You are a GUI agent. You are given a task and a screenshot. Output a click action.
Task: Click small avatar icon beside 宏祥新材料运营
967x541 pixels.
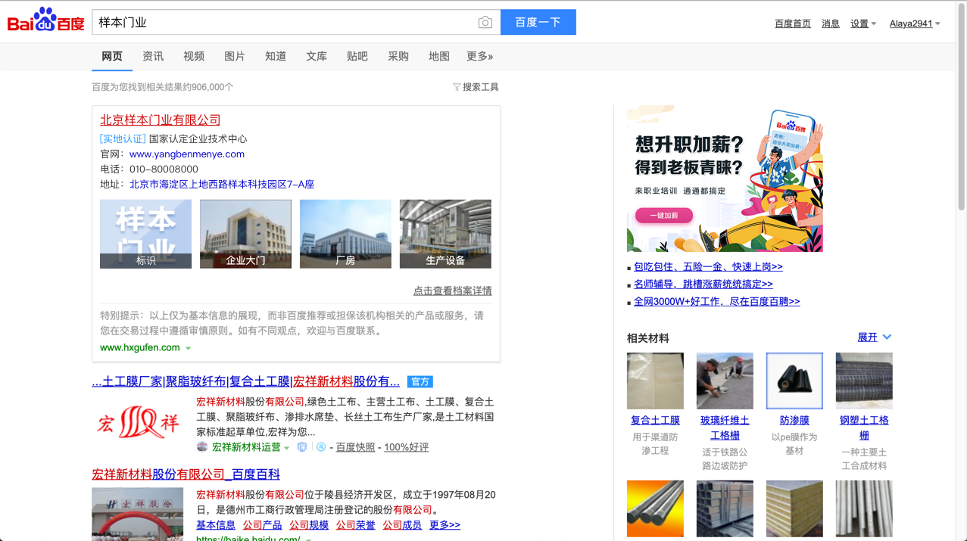tap(202, 447)
